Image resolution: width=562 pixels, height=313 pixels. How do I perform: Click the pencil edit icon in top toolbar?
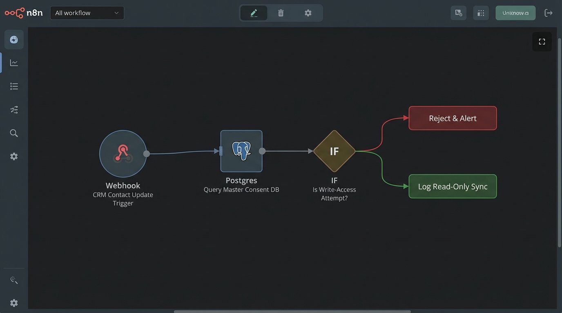click(254, 13)
